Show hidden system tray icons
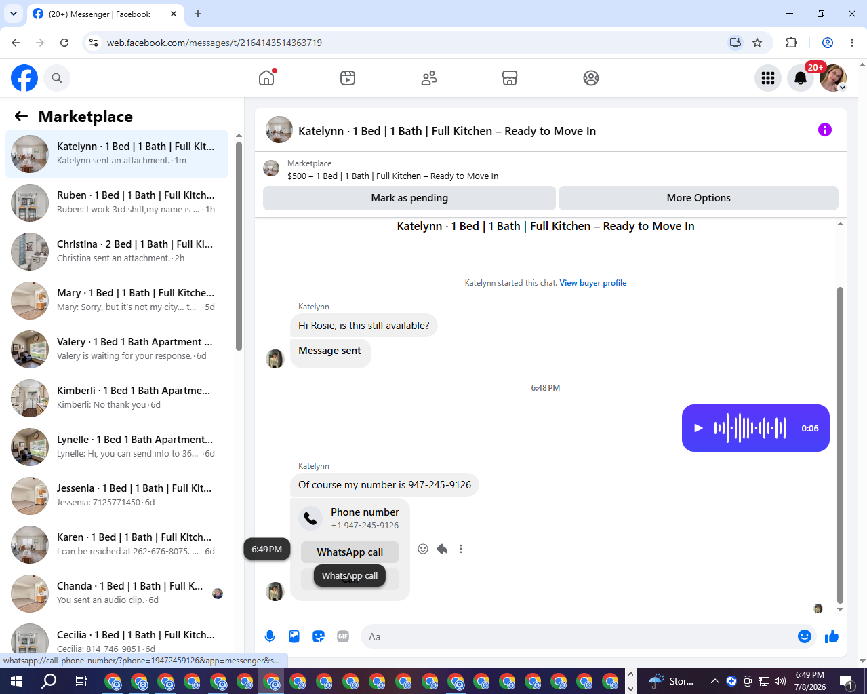 coord(714,681)
